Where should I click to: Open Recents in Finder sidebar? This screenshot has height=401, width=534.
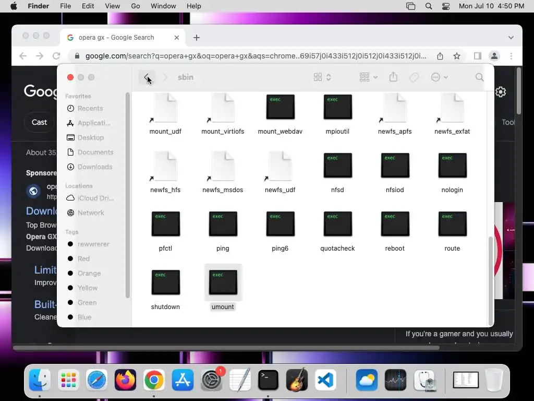click(90, 109)
